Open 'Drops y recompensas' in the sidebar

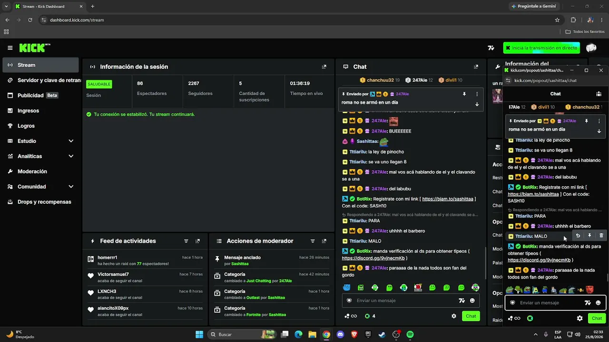point(40,202)
